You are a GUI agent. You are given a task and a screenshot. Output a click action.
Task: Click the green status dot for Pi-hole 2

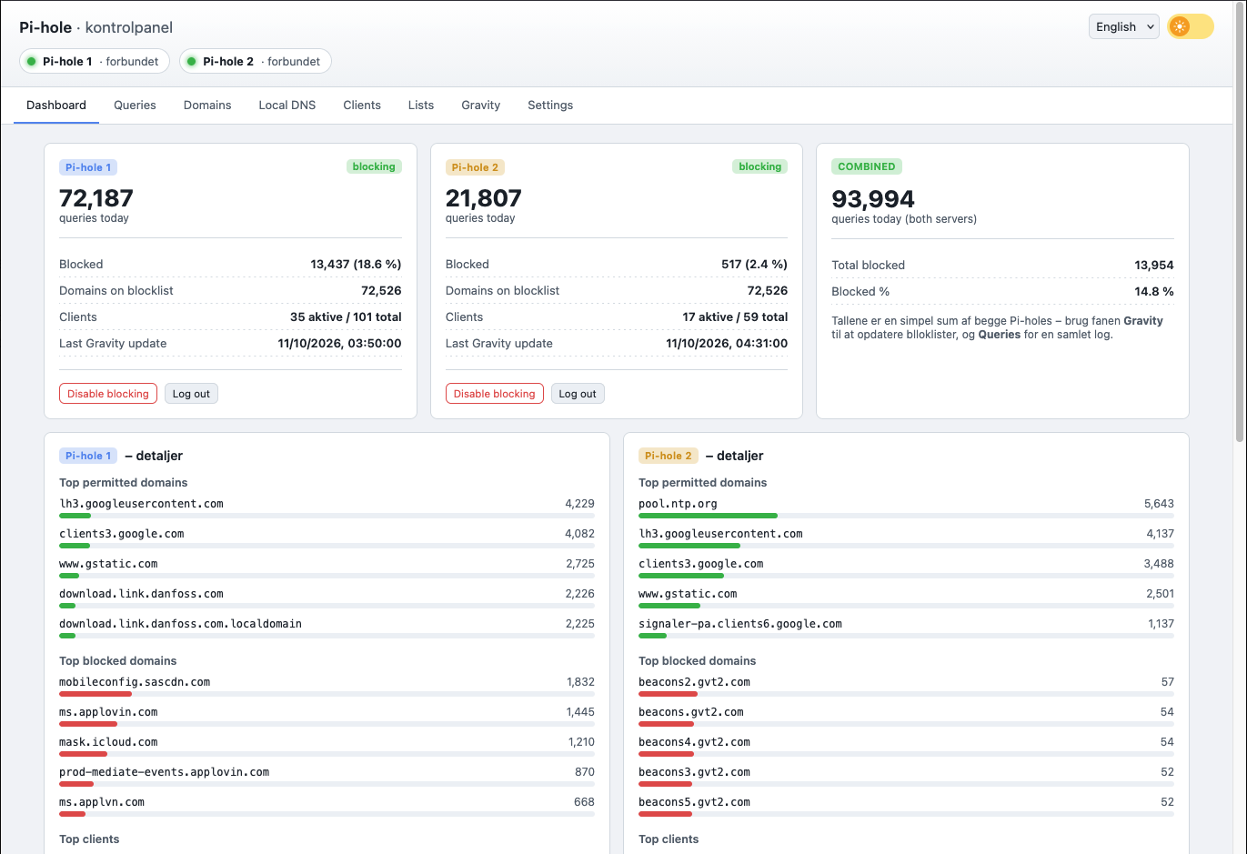pyautogui.click(x=192, y=62)
